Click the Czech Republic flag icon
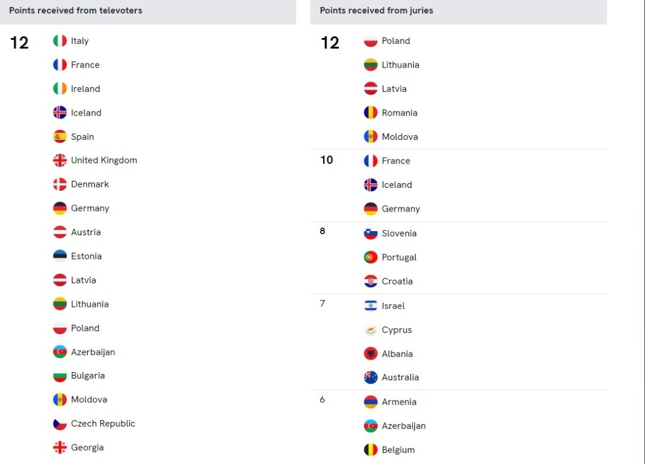The width and height of the screenshot is (645, 464). [60, 424]
